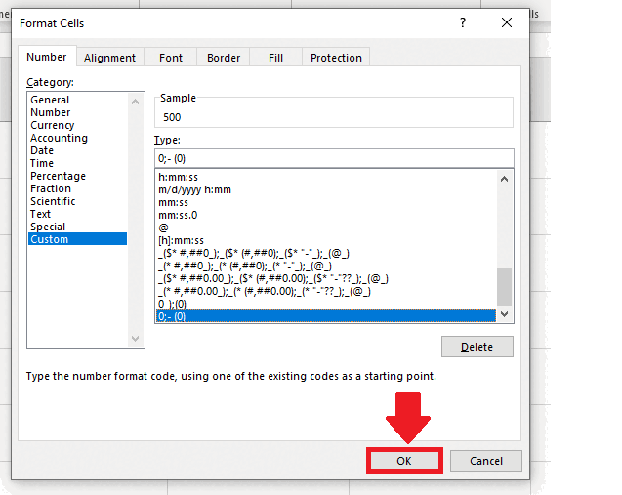Click the Type format code input field
This screenshot has width=622, height=495.
coord(334,158)
